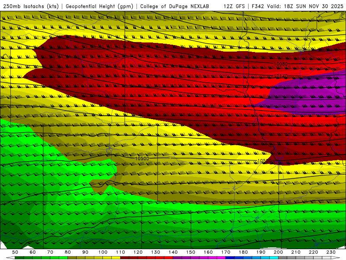Click the 160 knots color bar label
Screen dimensions: 346x260
pos(208,252)
